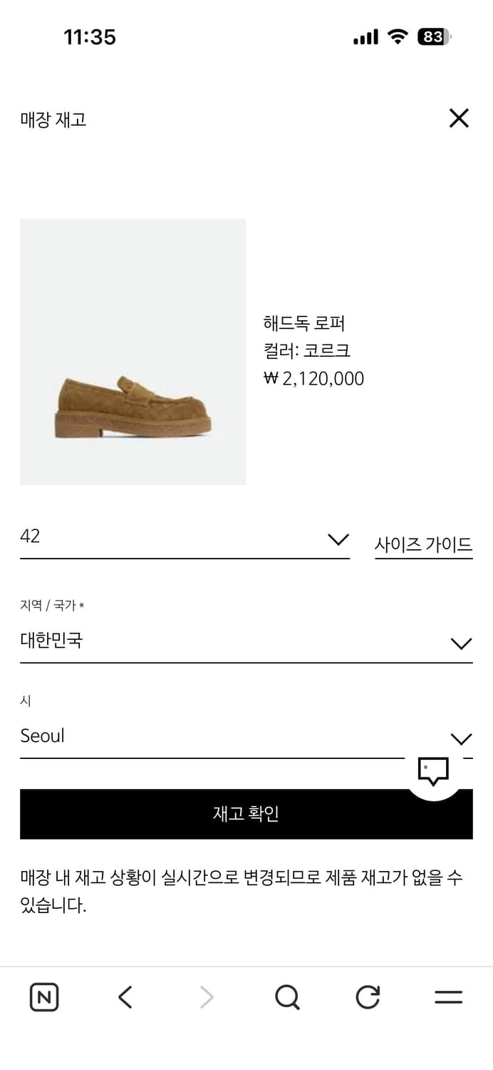Tap the 11:35 clock in the status bar
This screenshot has height=1070, width=493.
pos(90,36)
